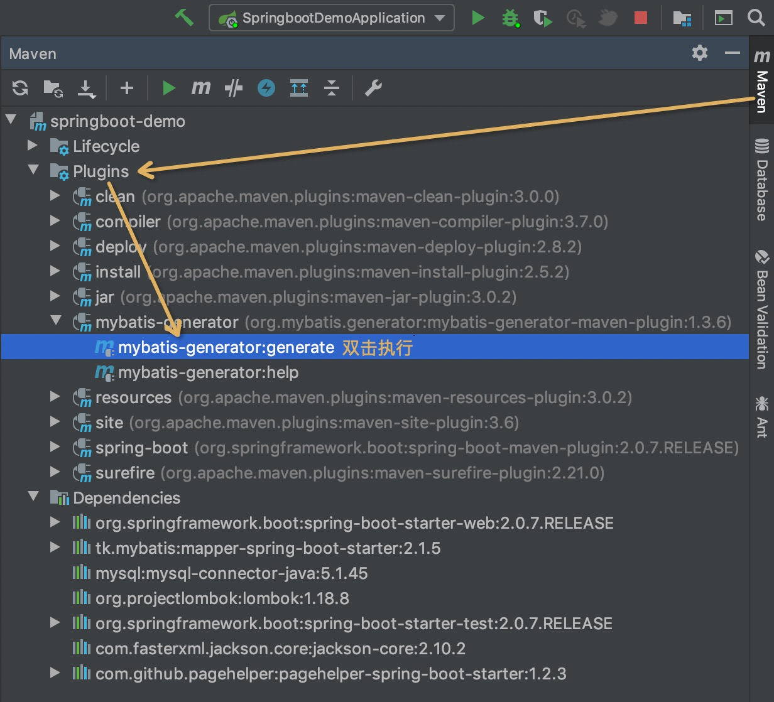Expand mapper-spring-boot-starter dependency
The width and height of the screenshot is (774, 702).
(x=55, y=547)
